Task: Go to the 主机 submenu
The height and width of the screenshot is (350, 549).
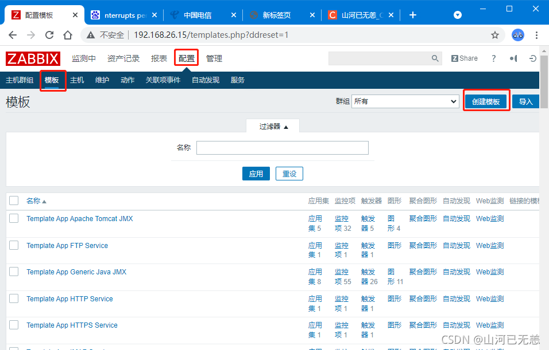Action: [77, 80]
